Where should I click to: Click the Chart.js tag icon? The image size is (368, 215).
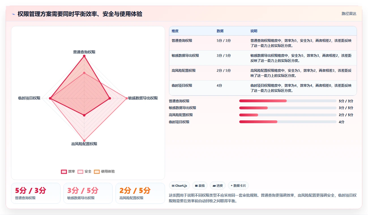173,186
